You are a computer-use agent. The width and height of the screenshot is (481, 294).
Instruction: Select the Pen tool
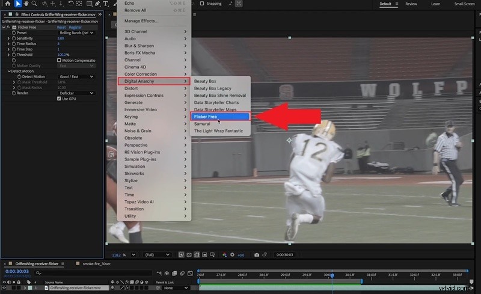coord(97,4)
